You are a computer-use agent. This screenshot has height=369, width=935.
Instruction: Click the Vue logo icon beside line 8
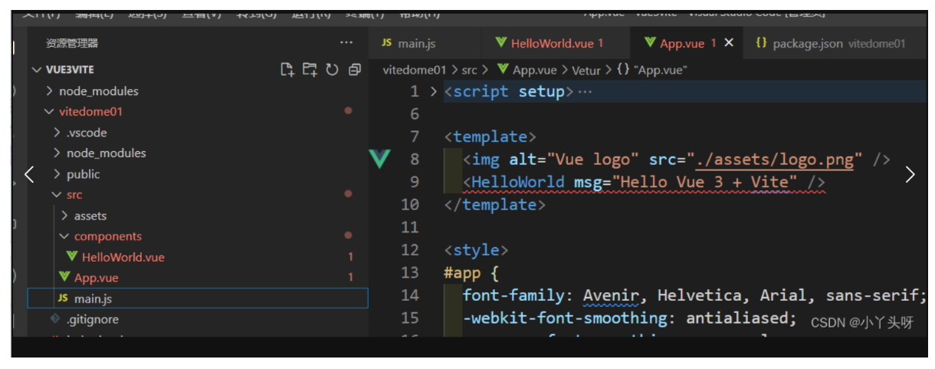[379, 159]
